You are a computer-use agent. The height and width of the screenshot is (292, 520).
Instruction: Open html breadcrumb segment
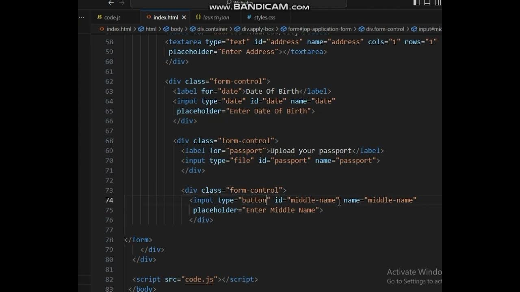coord(151,29)
